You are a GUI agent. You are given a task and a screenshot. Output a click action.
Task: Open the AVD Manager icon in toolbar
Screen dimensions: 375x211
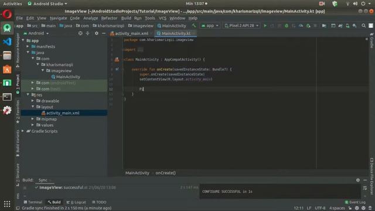347,25
